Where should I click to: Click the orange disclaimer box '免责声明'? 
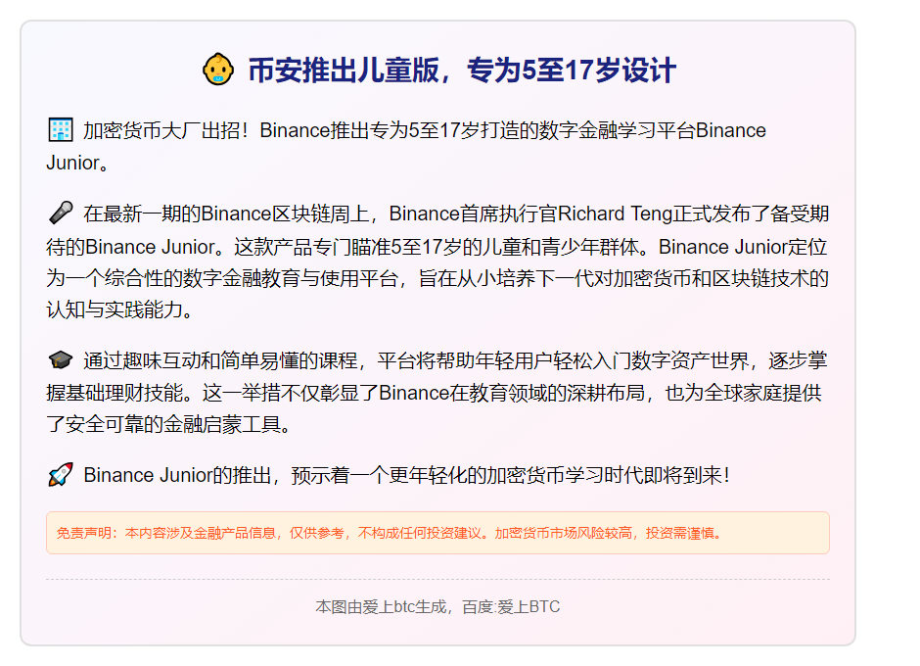click(437, 533)
